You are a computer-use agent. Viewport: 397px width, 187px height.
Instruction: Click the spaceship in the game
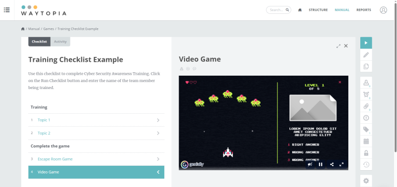click(228, 152)
